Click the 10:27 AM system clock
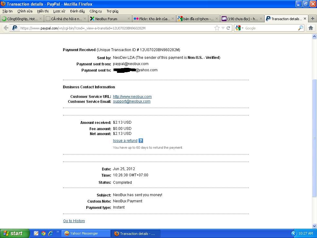This screenshot has width=317, height=238. [x=306, y=233]
